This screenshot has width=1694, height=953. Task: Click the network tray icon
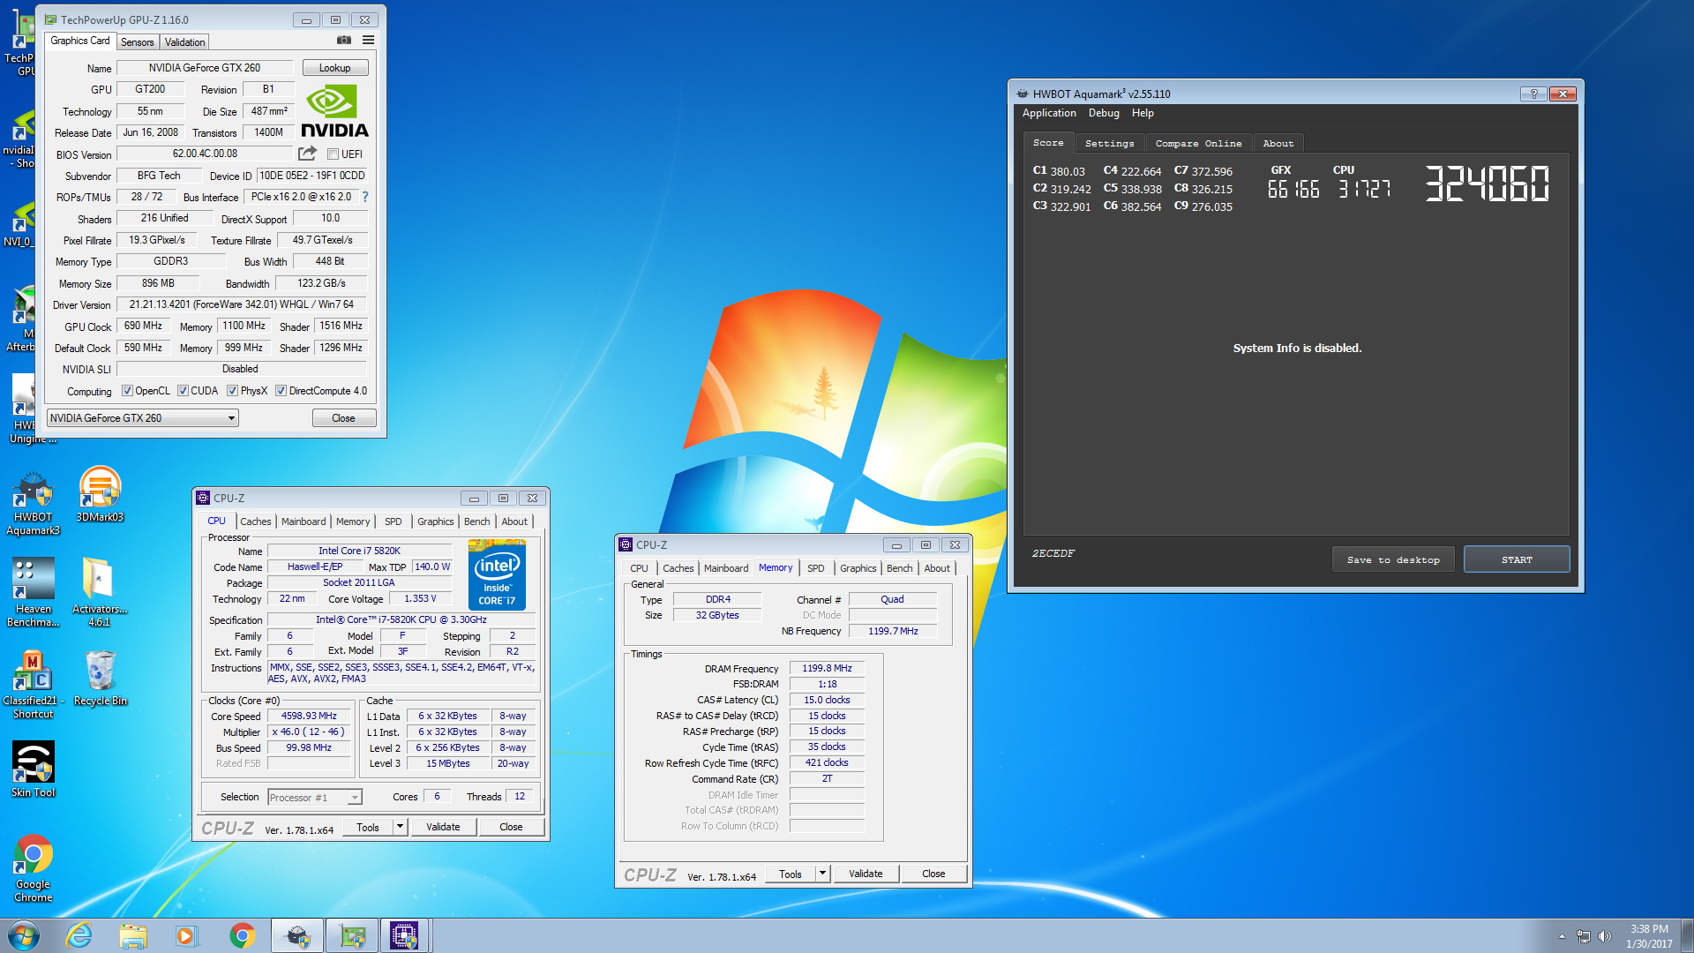click(1584, 936)
